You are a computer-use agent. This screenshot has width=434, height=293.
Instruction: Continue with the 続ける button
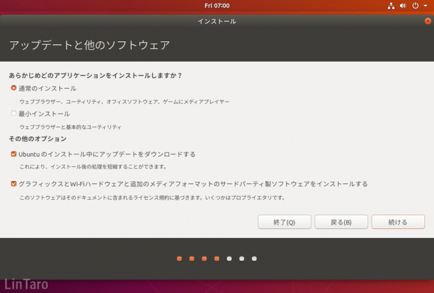[x=397, y=222]
